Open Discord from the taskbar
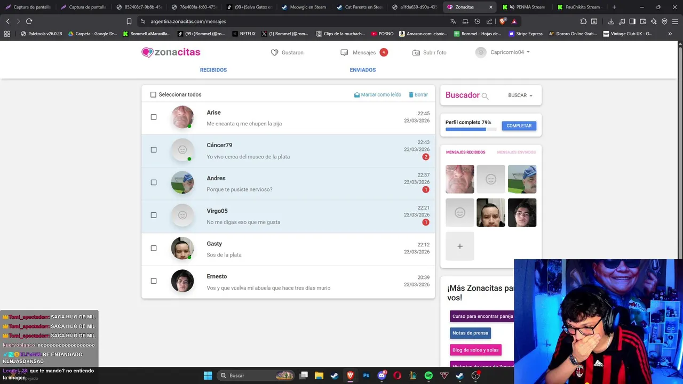The width and height of the screenshot is (683, 384). [x=382, y=375]
